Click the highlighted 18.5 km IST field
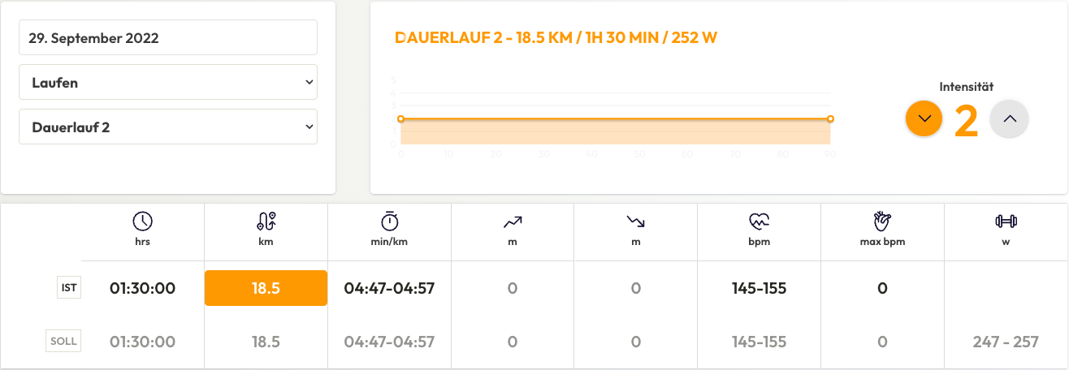The height and width of the screenshot is (370, 1069). point(266,288)
